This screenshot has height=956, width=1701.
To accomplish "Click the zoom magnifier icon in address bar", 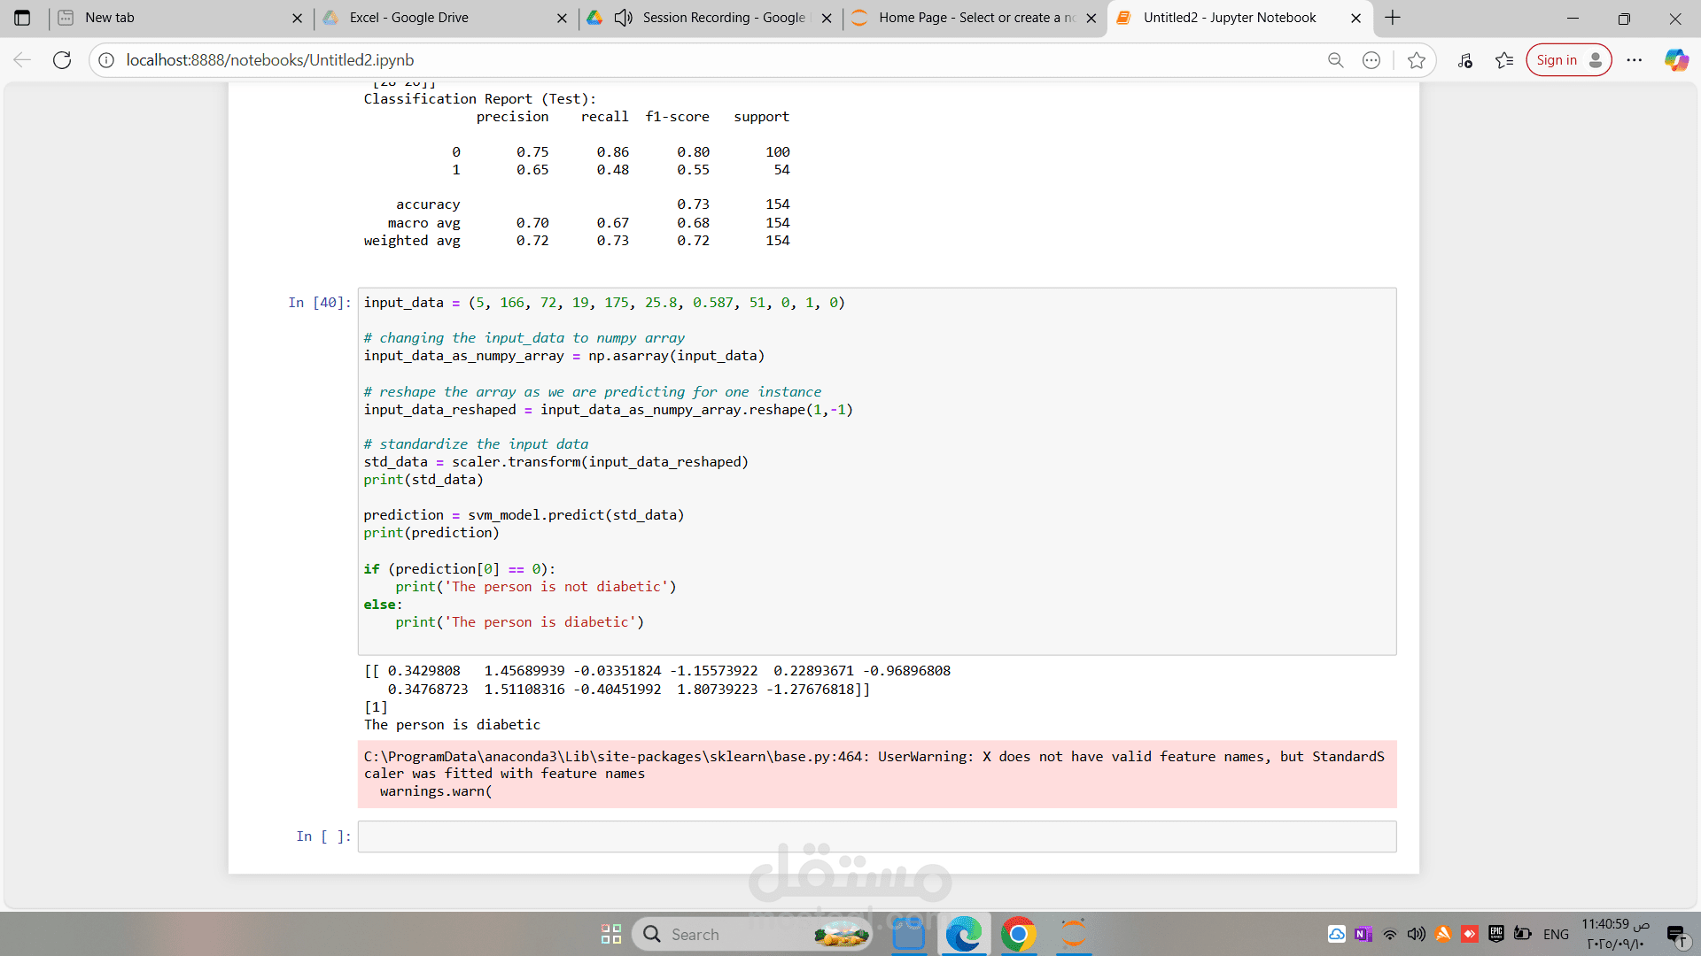I will tap(1335, 60).
